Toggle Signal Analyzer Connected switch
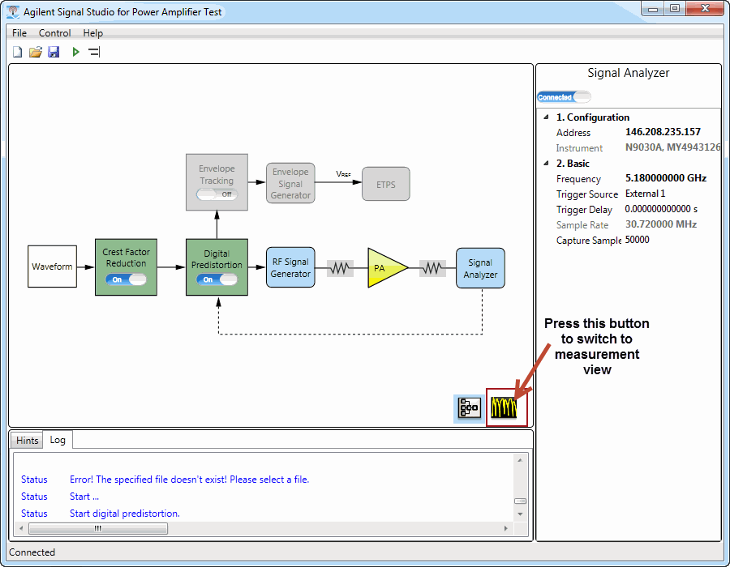 click(x=564, y=97)
